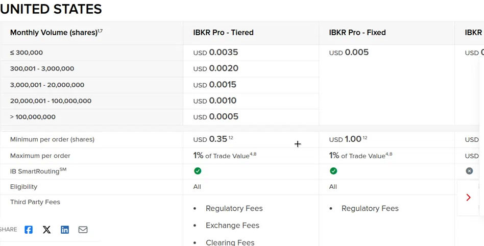484x246 pixels.
Task: Click the 20,000,001 - 100,000,000 volume row
Action: (51, 101)
